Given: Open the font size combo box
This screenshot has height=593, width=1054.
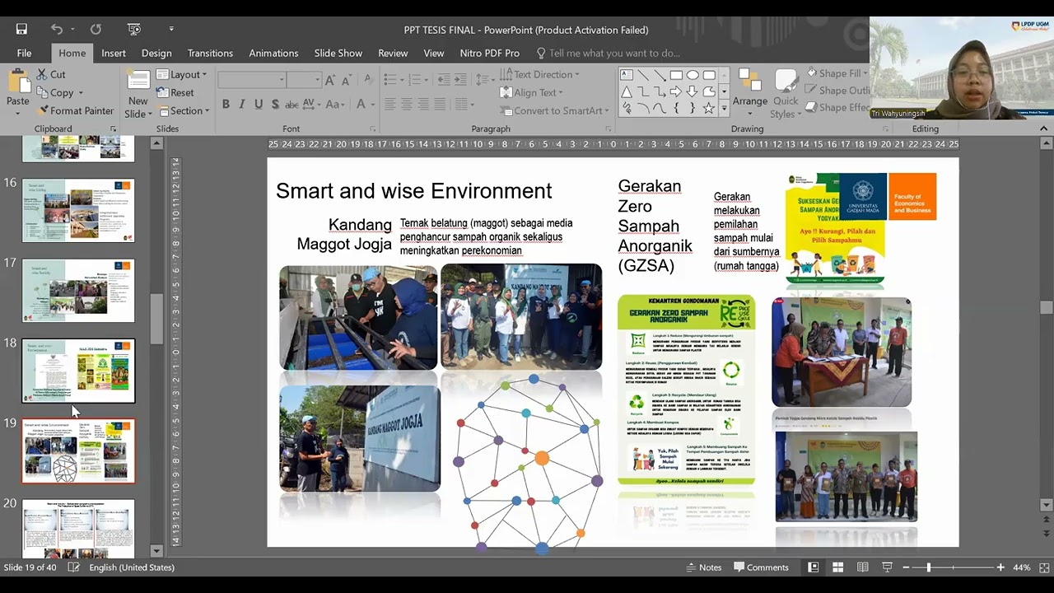Looking at the screenshot, I should point(304,80).
